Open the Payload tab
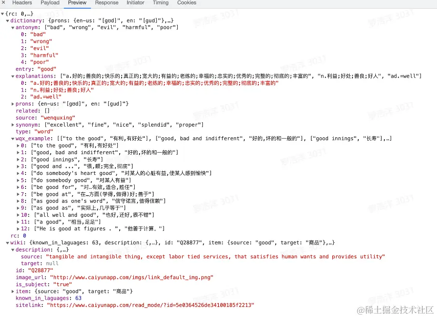The width and height of the screenshot is (437, 318). [50, 3]
